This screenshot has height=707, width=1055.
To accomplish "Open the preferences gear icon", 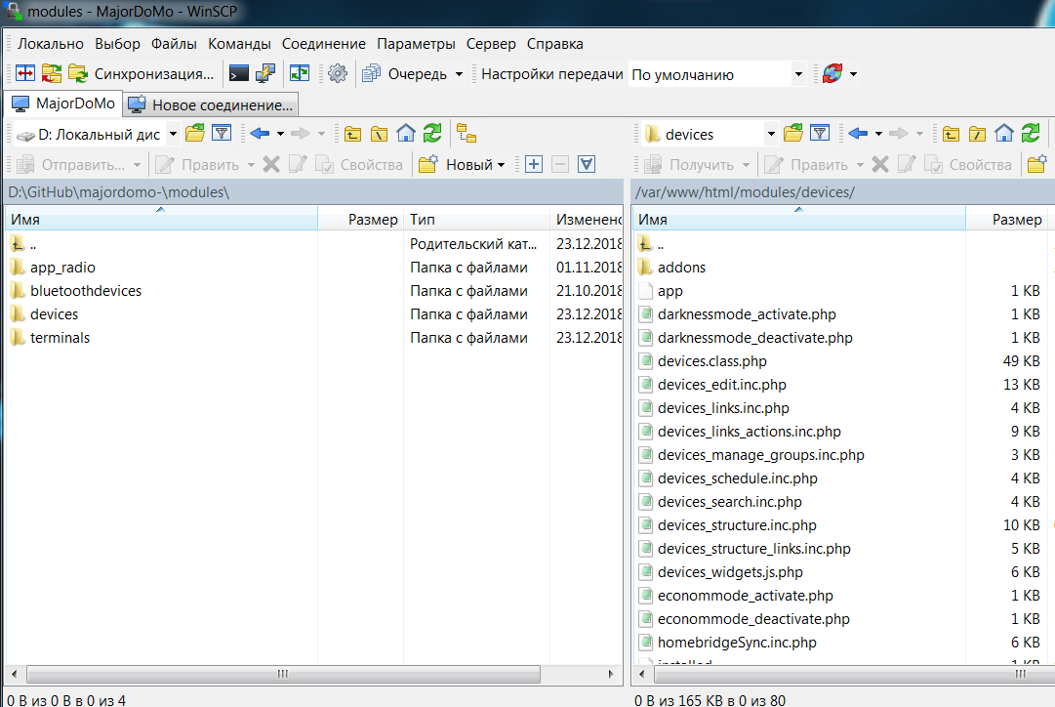I will [338, 73].
